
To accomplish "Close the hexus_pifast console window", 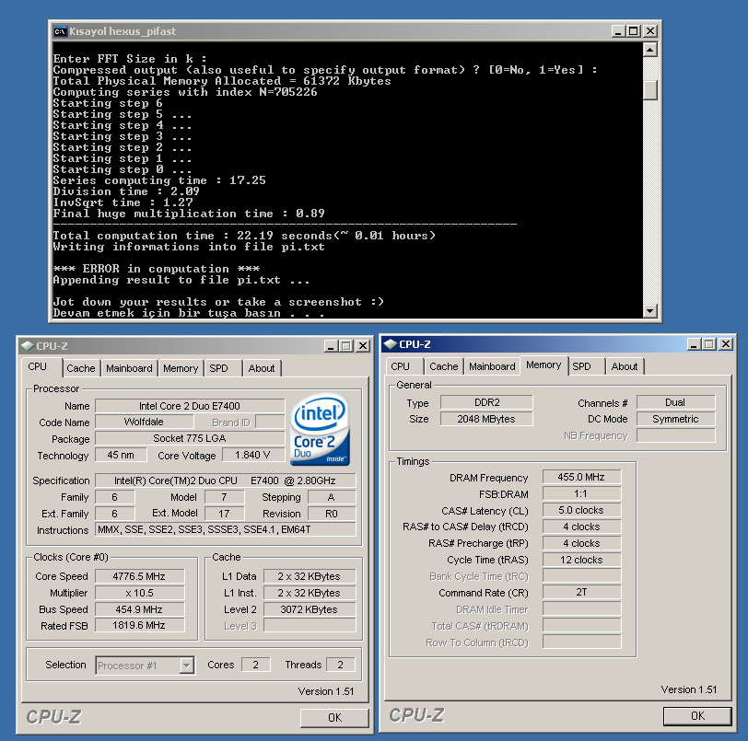I will pos(649,31).
